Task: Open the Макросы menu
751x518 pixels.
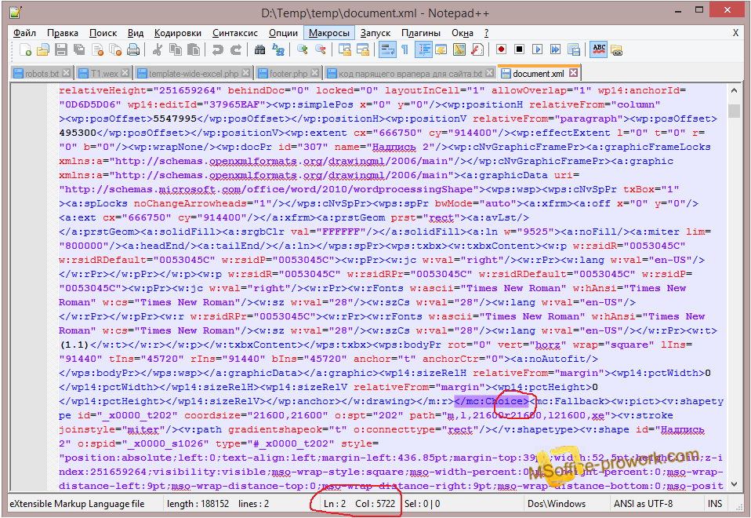Action: click(x=328, y=33)
